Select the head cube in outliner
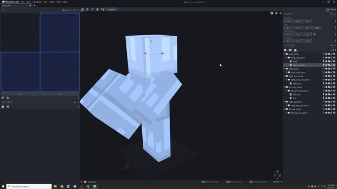Viewport: 337px width, 189px height. (295, 61)
